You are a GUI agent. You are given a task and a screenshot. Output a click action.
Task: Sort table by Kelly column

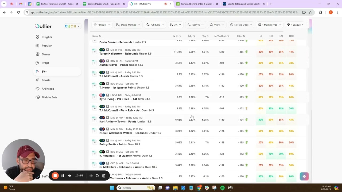pos(191,36)
